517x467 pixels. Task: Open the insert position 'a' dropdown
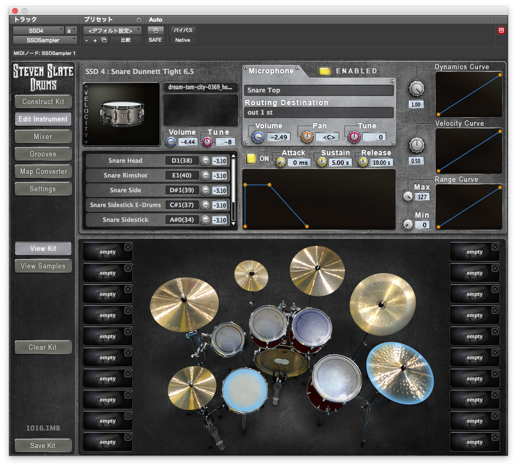[71, 31]
